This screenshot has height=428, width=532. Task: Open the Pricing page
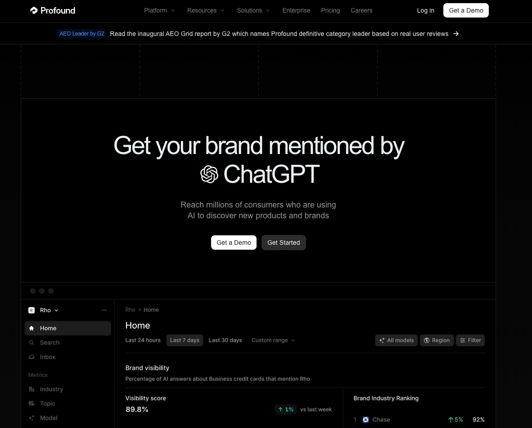coord(330,10)
